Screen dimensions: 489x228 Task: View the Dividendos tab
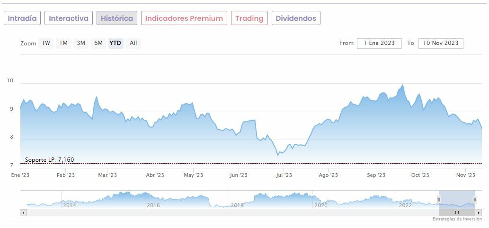tap(296, 18)
